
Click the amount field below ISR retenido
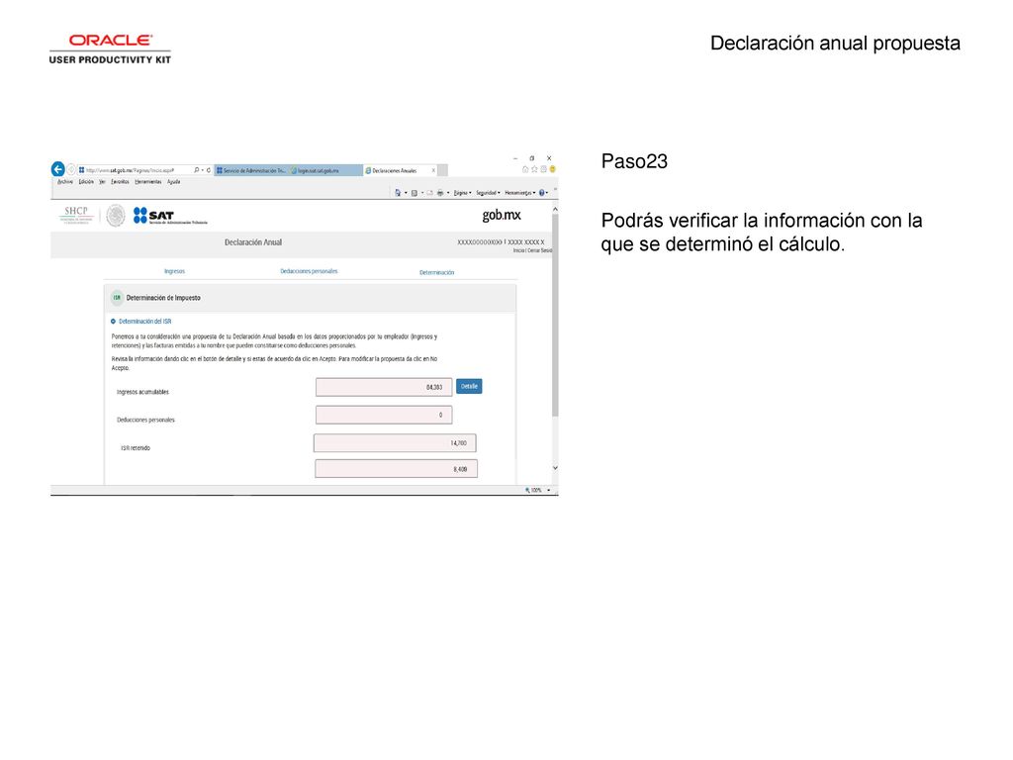point(396,468)
